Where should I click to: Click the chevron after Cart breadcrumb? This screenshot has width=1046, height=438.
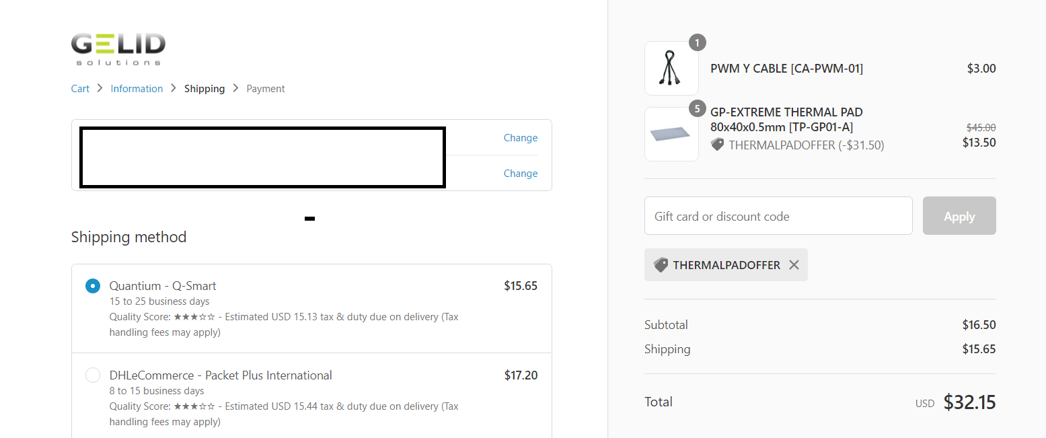coord(100,88)
